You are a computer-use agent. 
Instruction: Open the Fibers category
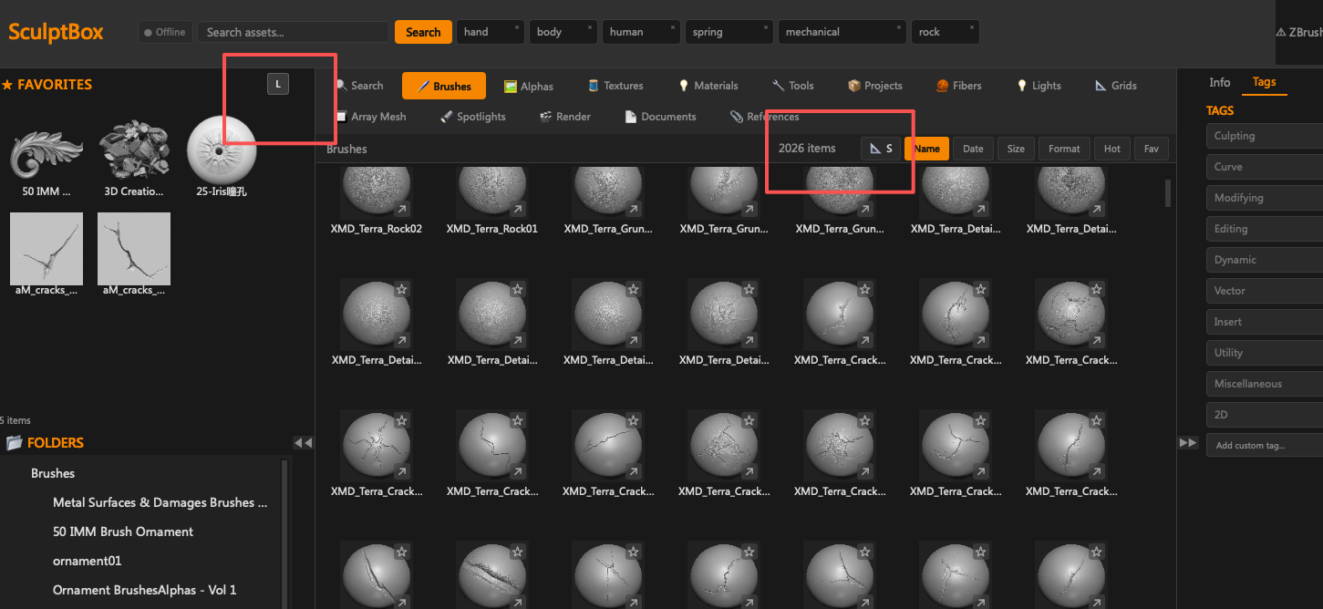[959, 86]
